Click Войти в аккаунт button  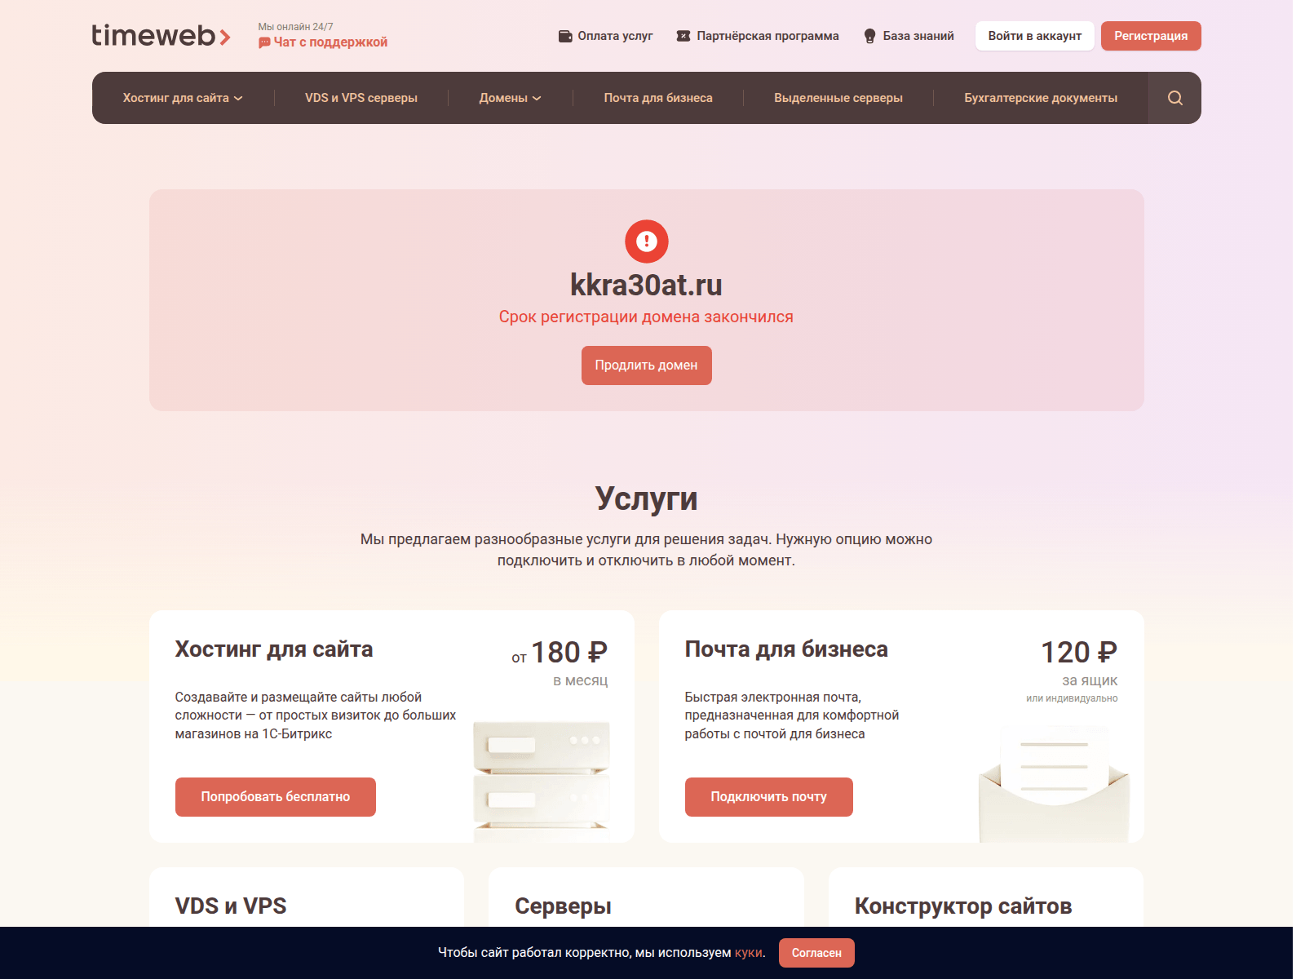point(1035,36)
